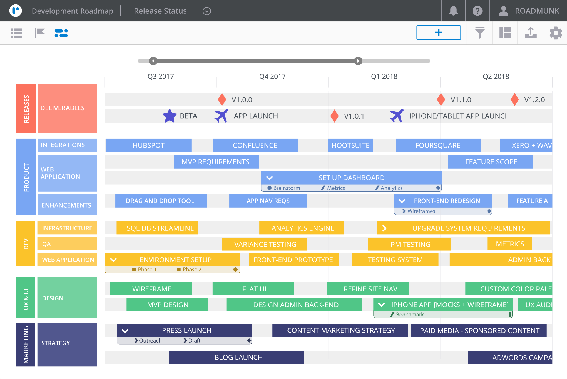Image resolution: width=567 pixels, height=379 pixels.
Task: Open the Release Status view name
Action: pyautogui.click(x=160, y=11)
